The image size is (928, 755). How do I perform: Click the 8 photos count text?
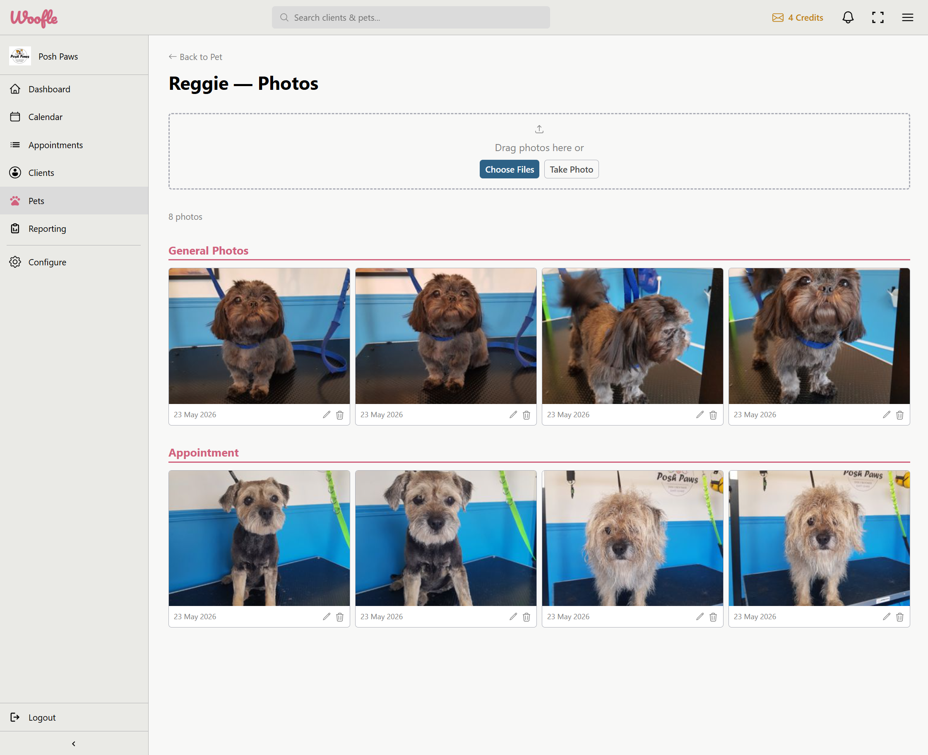[185, 216]
